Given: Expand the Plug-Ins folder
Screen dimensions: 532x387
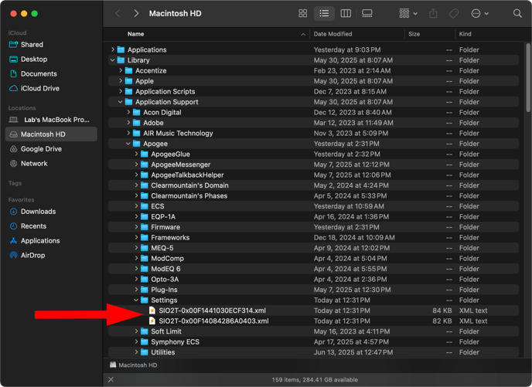Looking at the screenshot, I should coord(136,290).
